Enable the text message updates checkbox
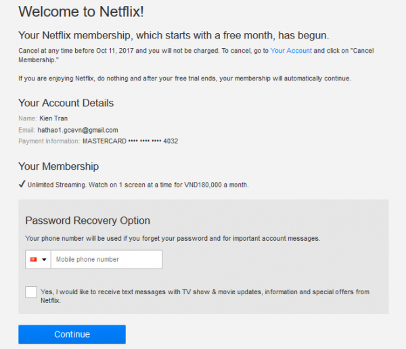This screenshot has width=406, height=349. pyautogui.click(x=31, y=292)
